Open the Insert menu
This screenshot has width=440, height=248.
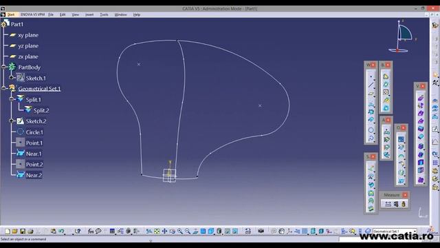tap(89, 14)
